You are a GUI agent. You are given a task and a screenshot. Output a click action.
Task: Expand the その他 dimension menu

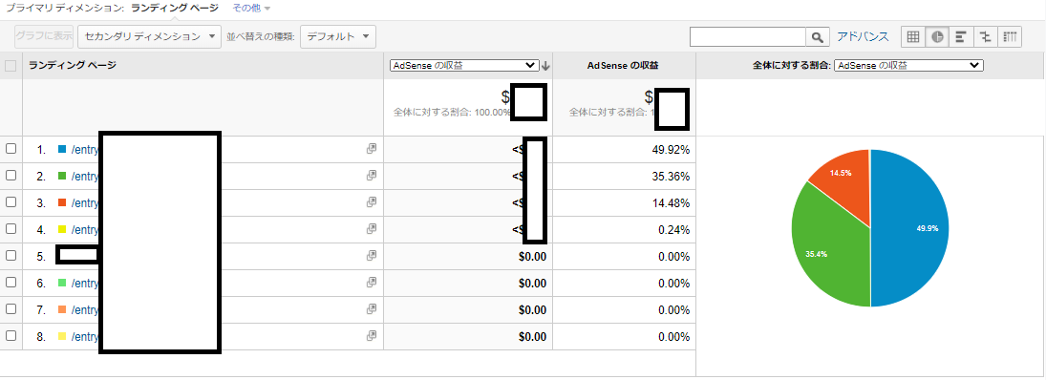[x=251, y=8]
